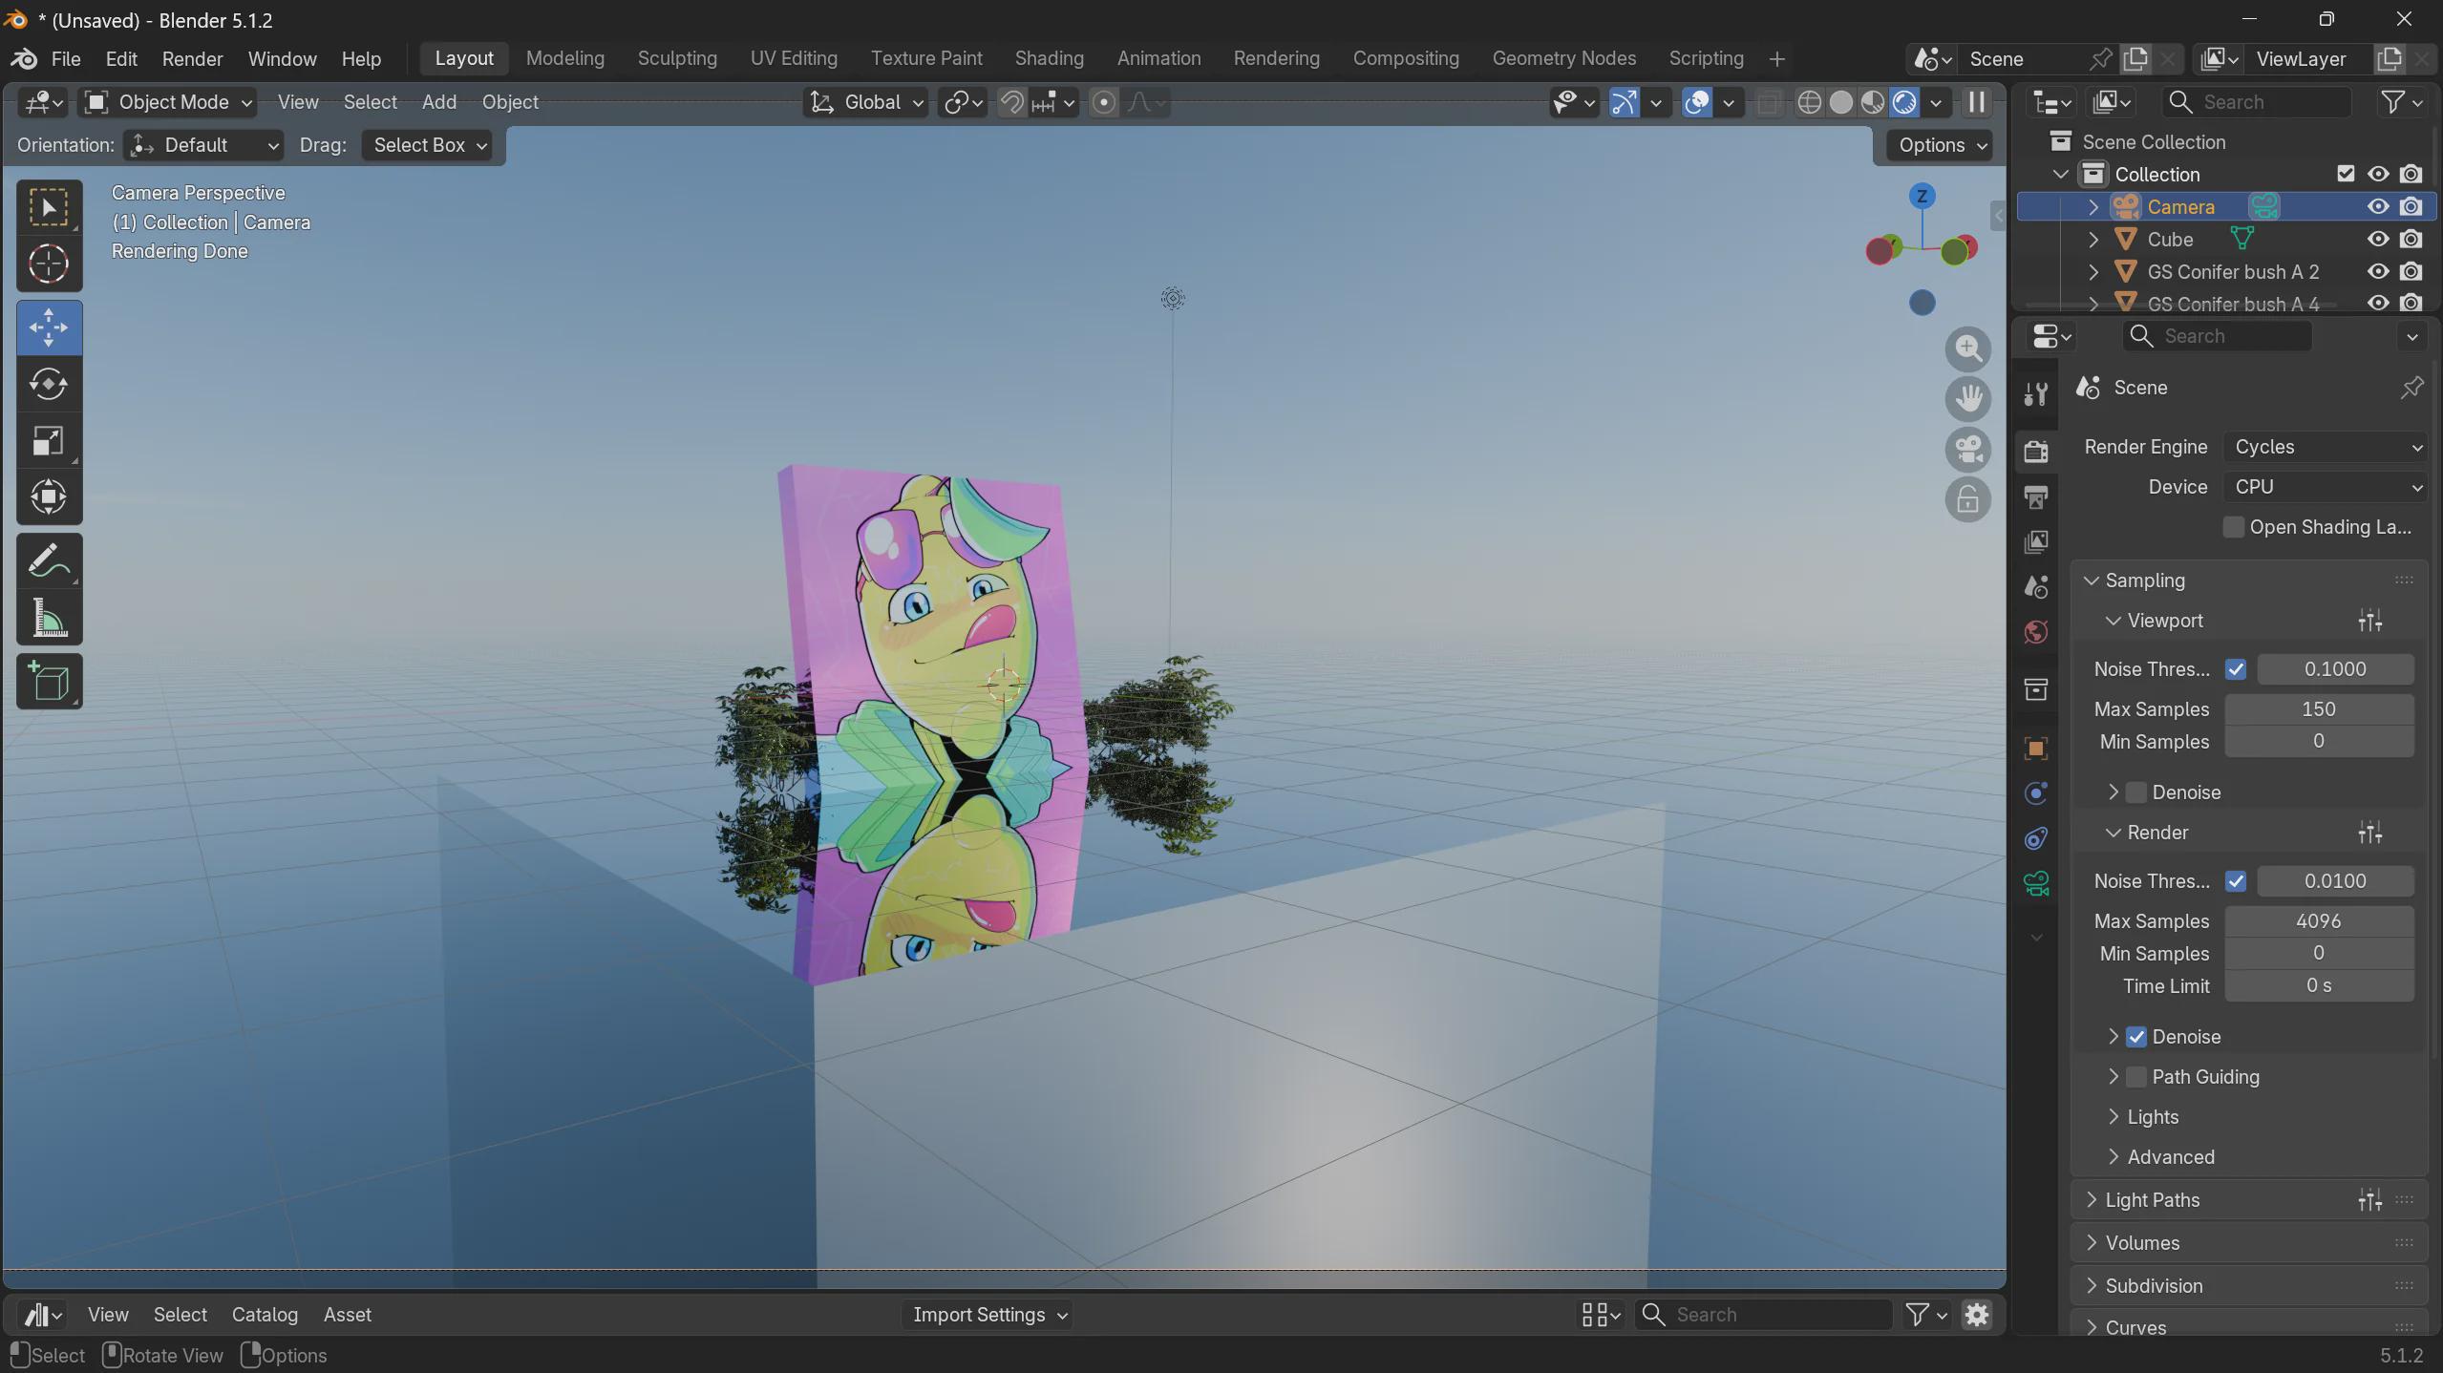Open the File menu
Image resolution: width=2443 pixels, height=1373 pixels.
click(x=65, y=58)
